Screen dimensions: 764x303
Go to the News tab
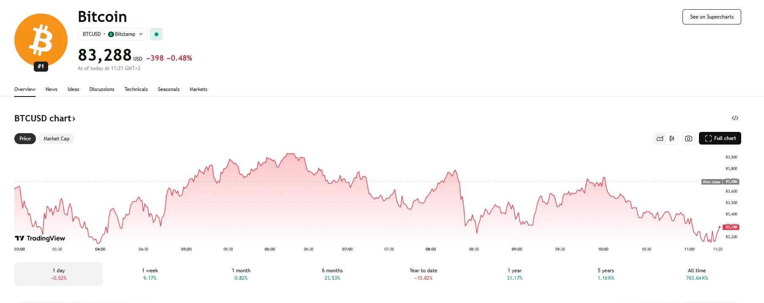click(x=52, y=89)
